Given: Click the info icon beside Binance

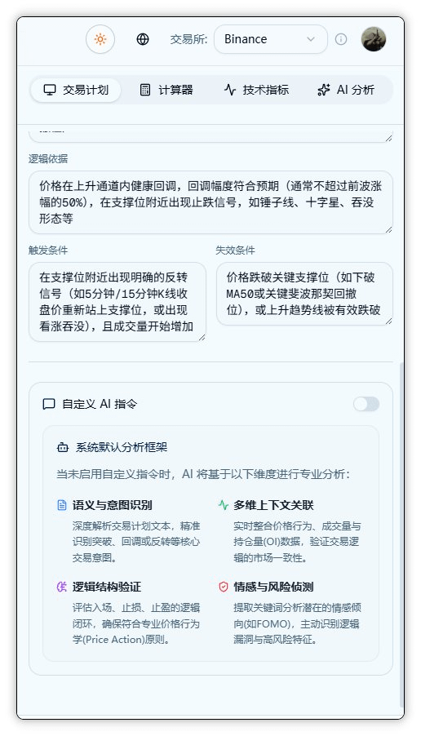Looking at the screenshot, I should [341, 39].
